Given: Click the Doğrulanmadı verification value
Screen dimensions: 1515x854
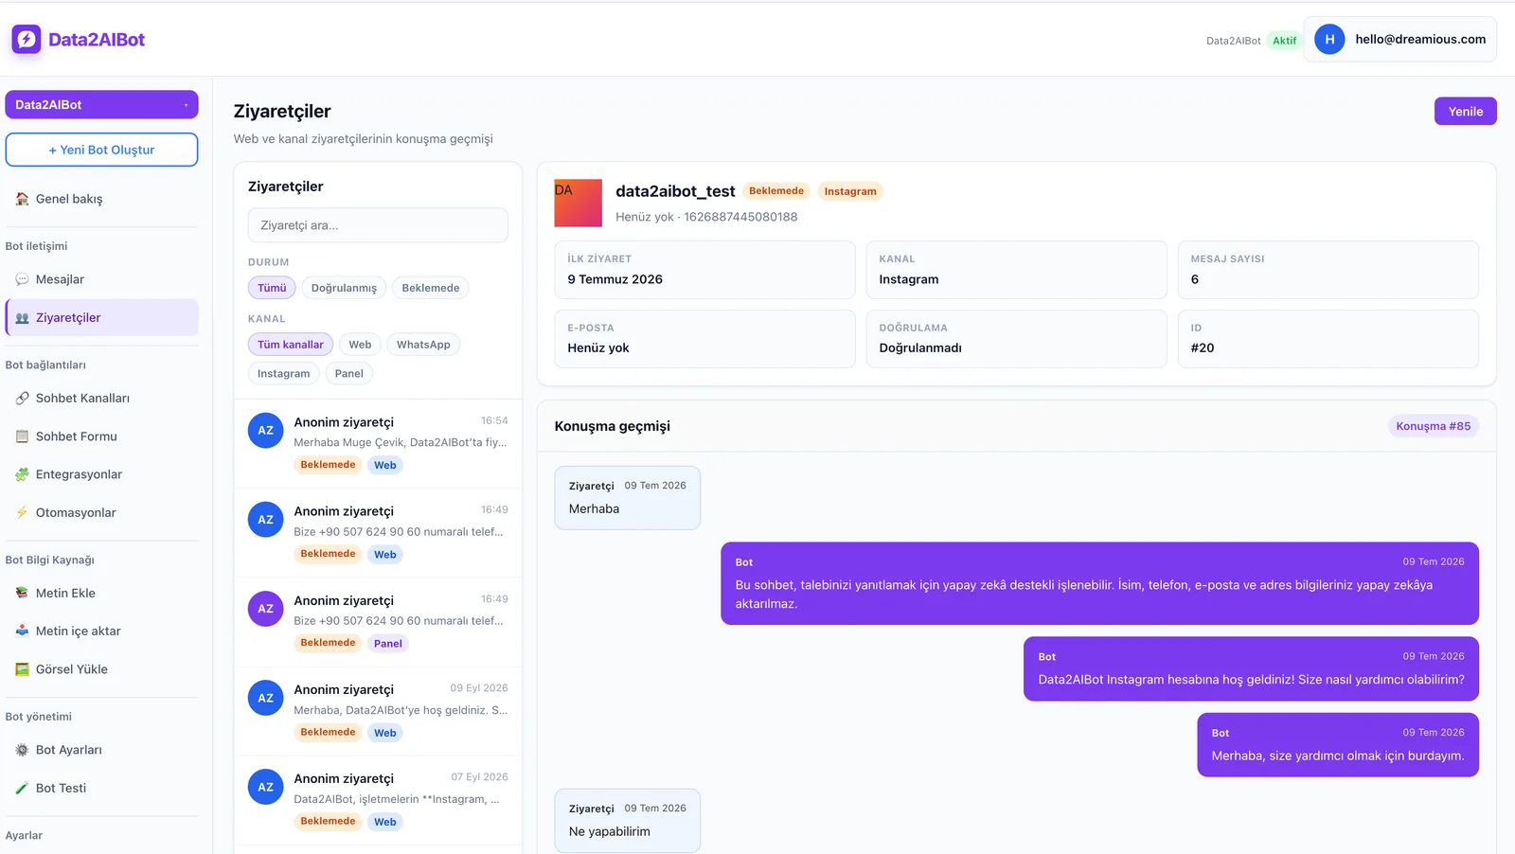Looking at the screenshot, I should (x=919, y=348).
